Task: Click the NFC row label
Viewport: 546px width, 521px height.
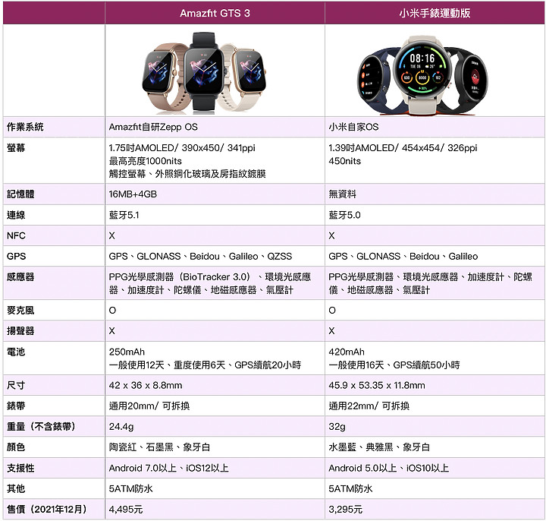Action: [x=16, y=235]
